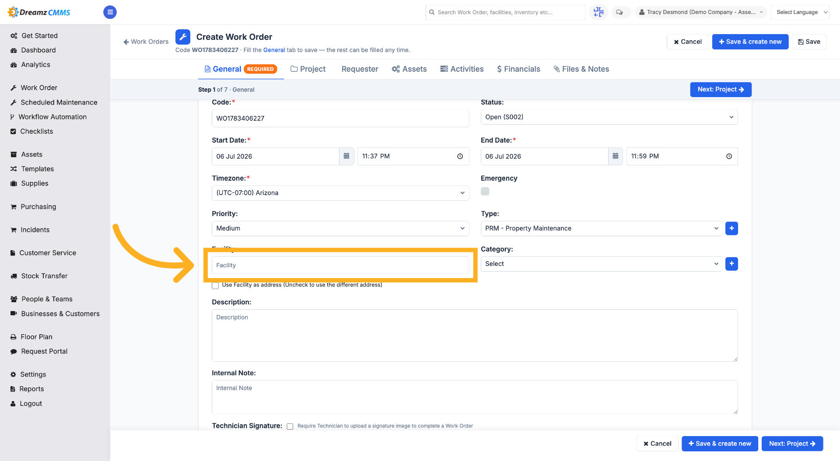Open the End Date calendar picker

(x=615, y=156)
